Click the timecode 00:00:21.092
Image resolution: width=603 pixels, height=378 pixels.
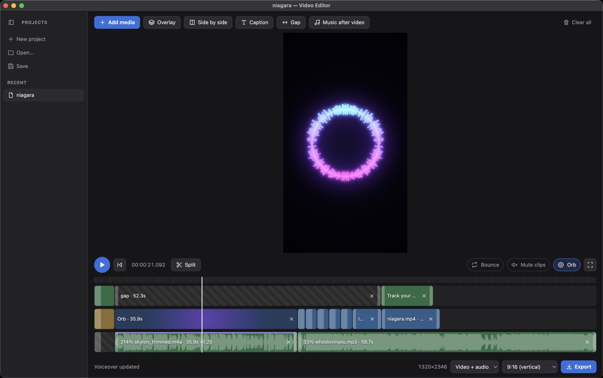[x=148, y=265]
